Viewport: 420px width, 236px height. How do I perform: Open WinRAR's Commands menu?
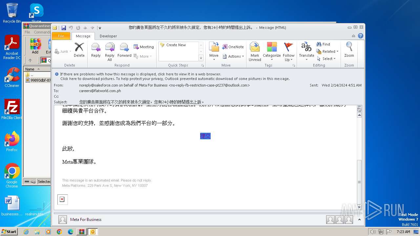click(x=42, y=32)
